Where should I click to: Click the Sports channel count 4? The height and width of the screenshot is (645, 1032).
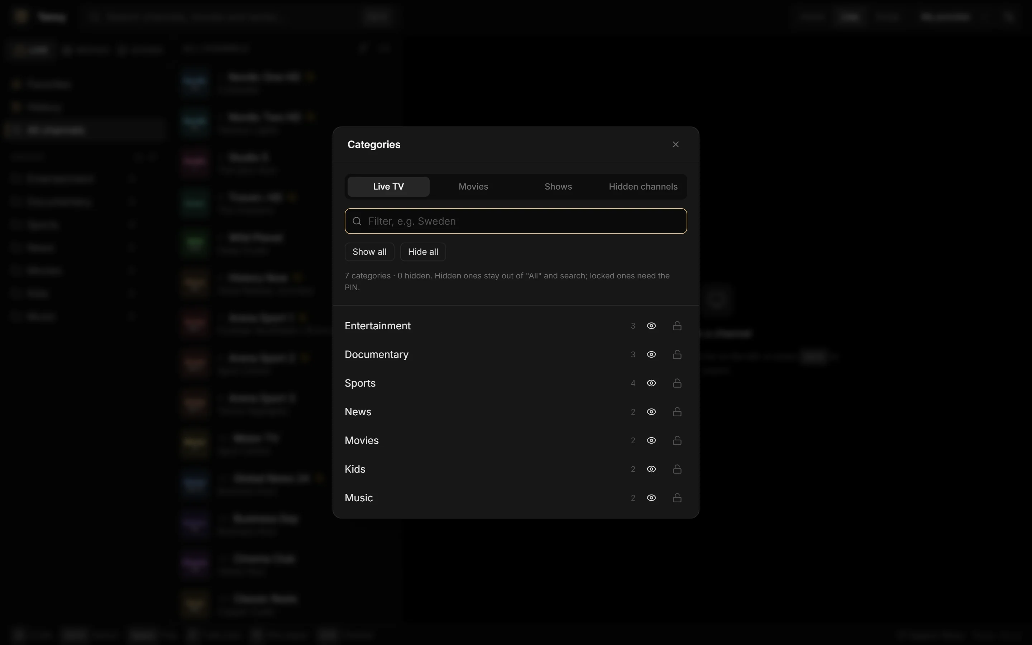pos(633,383)
